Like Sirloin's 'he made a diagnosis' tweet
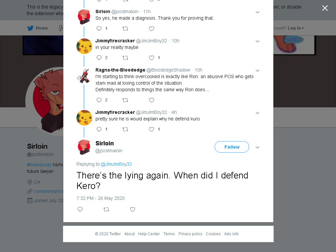 tap(152, 29)
